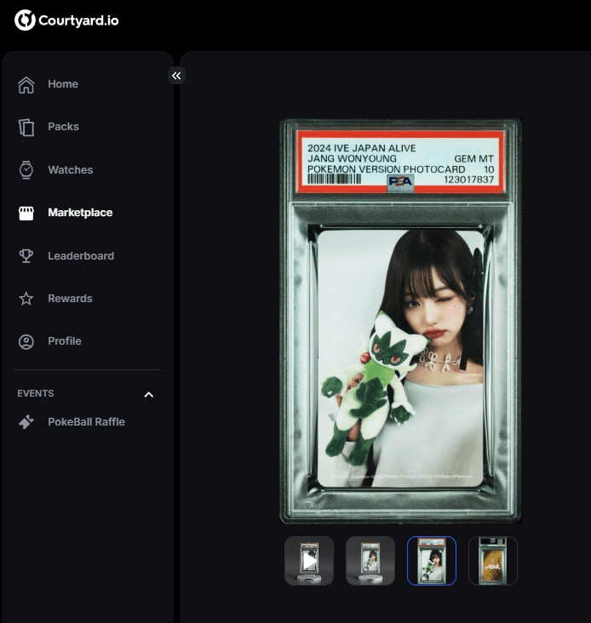Select the second card stand thumbnail
This screenshot has width=591, height=623.
pos(370,561)
